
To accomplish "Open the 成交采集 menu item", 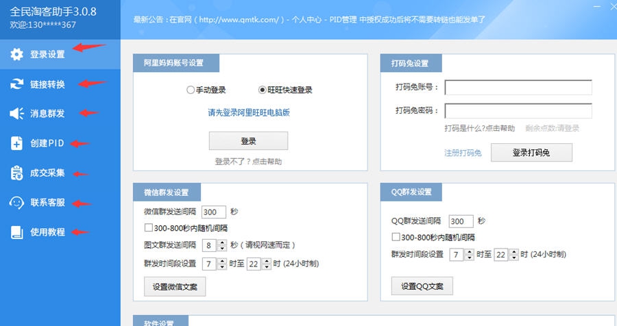I will click(60, 173).
